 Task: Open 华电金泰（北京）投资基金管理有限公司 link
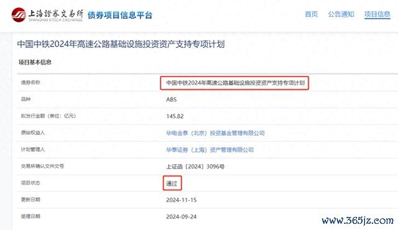pyautogui.click(x=215, y=133)
